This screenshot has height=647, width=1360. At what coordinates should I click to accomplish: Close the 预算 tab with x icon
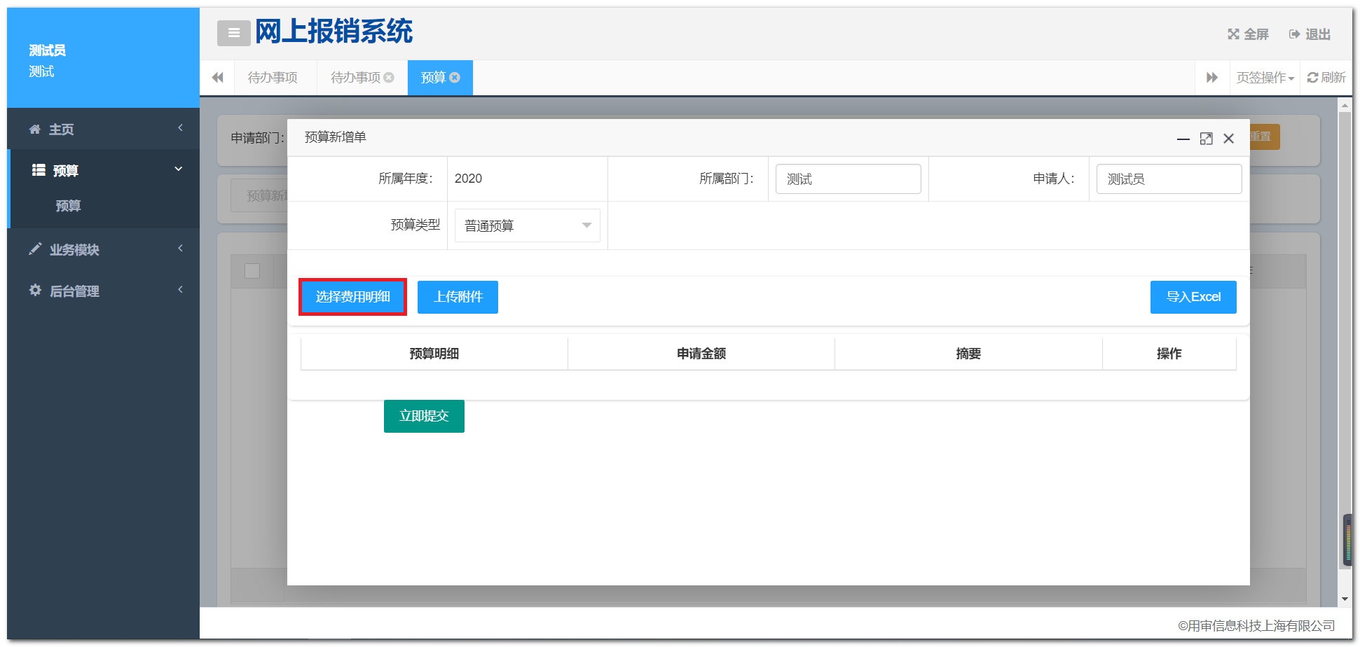click(455, 78)
